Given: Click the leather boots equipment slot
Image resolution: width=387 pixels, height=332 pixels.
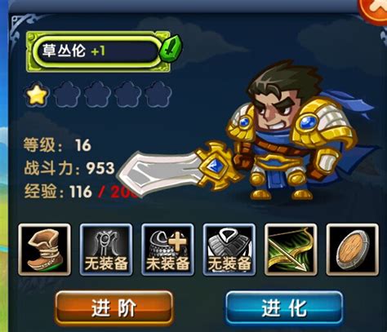Looking at the screenshot, I should pos(45,250).
